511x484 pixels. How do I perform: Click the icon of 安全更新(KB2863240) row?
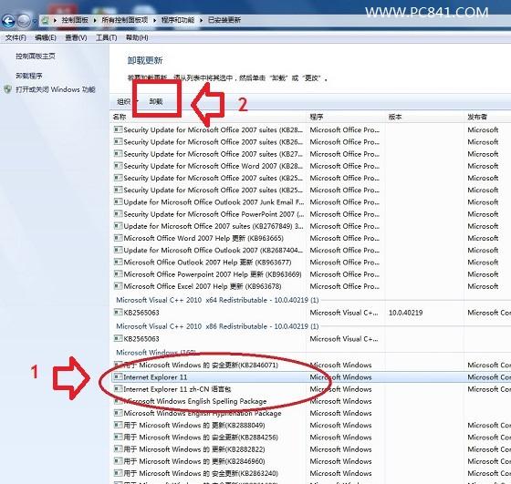tap(118, 473)
